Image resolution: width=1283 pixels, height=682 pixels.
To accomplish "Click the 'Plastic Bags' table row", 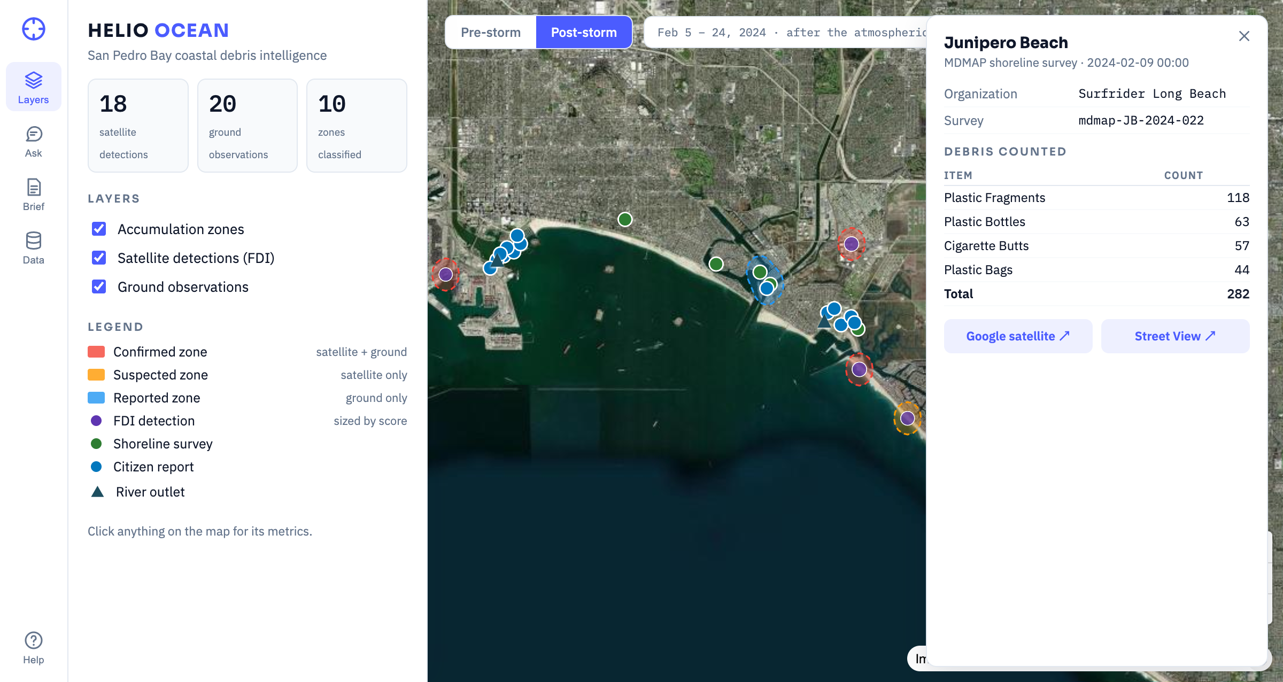I will (x=1096, y=270).
